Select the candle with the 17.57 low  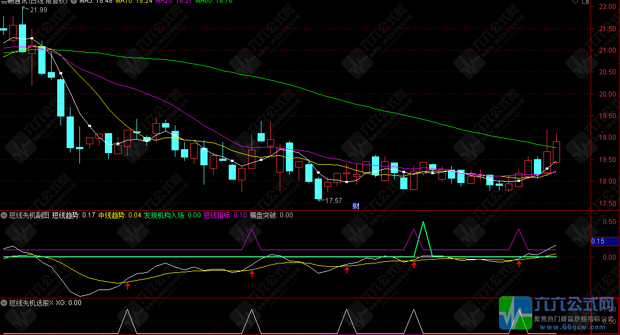pyautogui.click(x=318, y=189)
